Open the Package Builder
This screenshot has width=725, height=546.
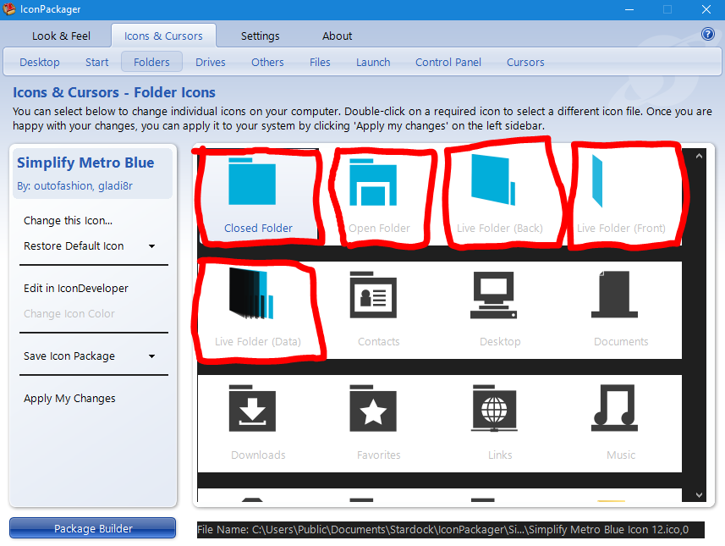coord(92,527)
